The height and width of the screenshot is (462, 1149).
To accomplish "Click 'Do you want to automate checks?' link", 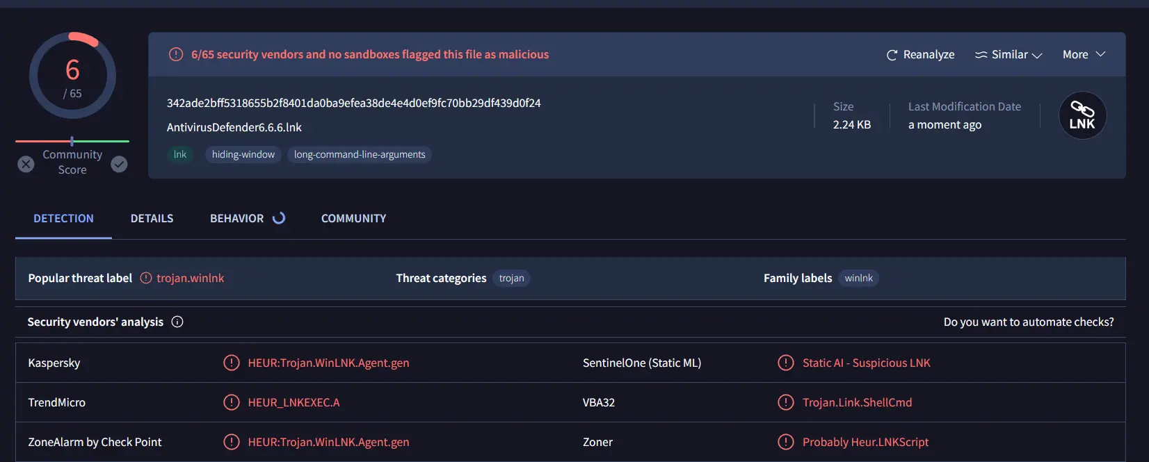I will pyautogui.click(x=1029, y=322).
